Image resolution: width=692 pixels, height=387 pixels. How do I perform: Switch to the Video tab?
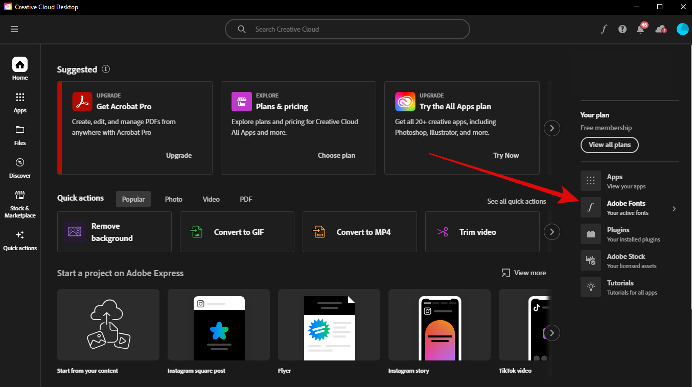coord(211,199)
